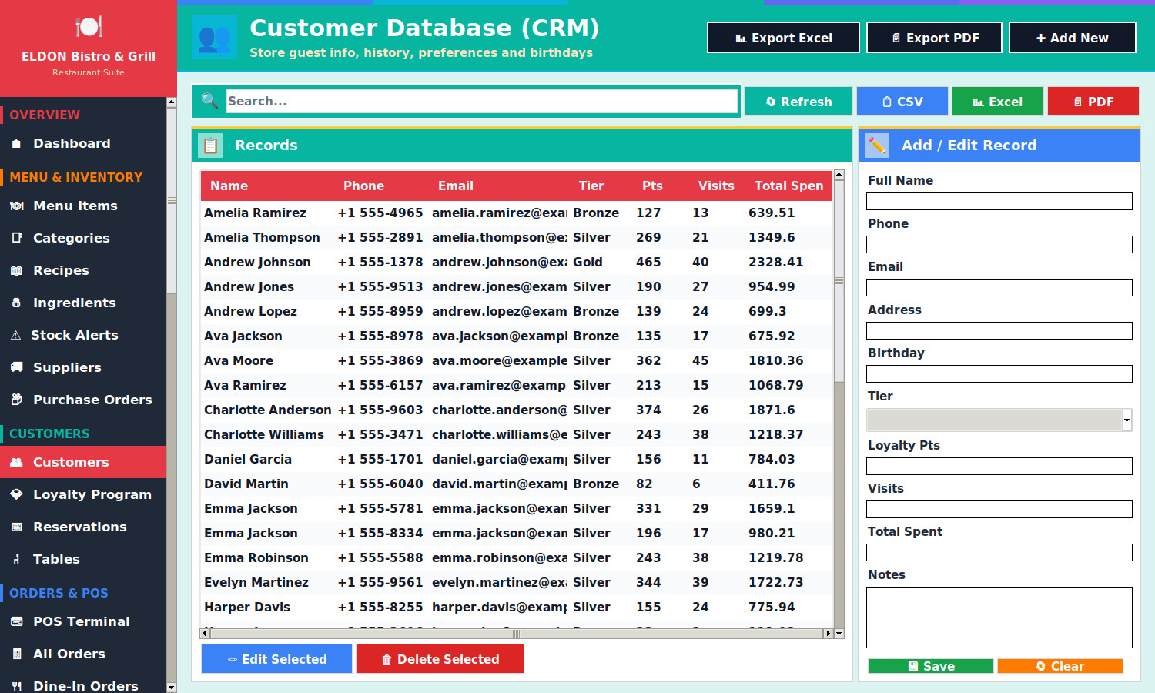This screenshot has height=693, width=1155.
Task: Click the green Save button
Action: point(930,666)
